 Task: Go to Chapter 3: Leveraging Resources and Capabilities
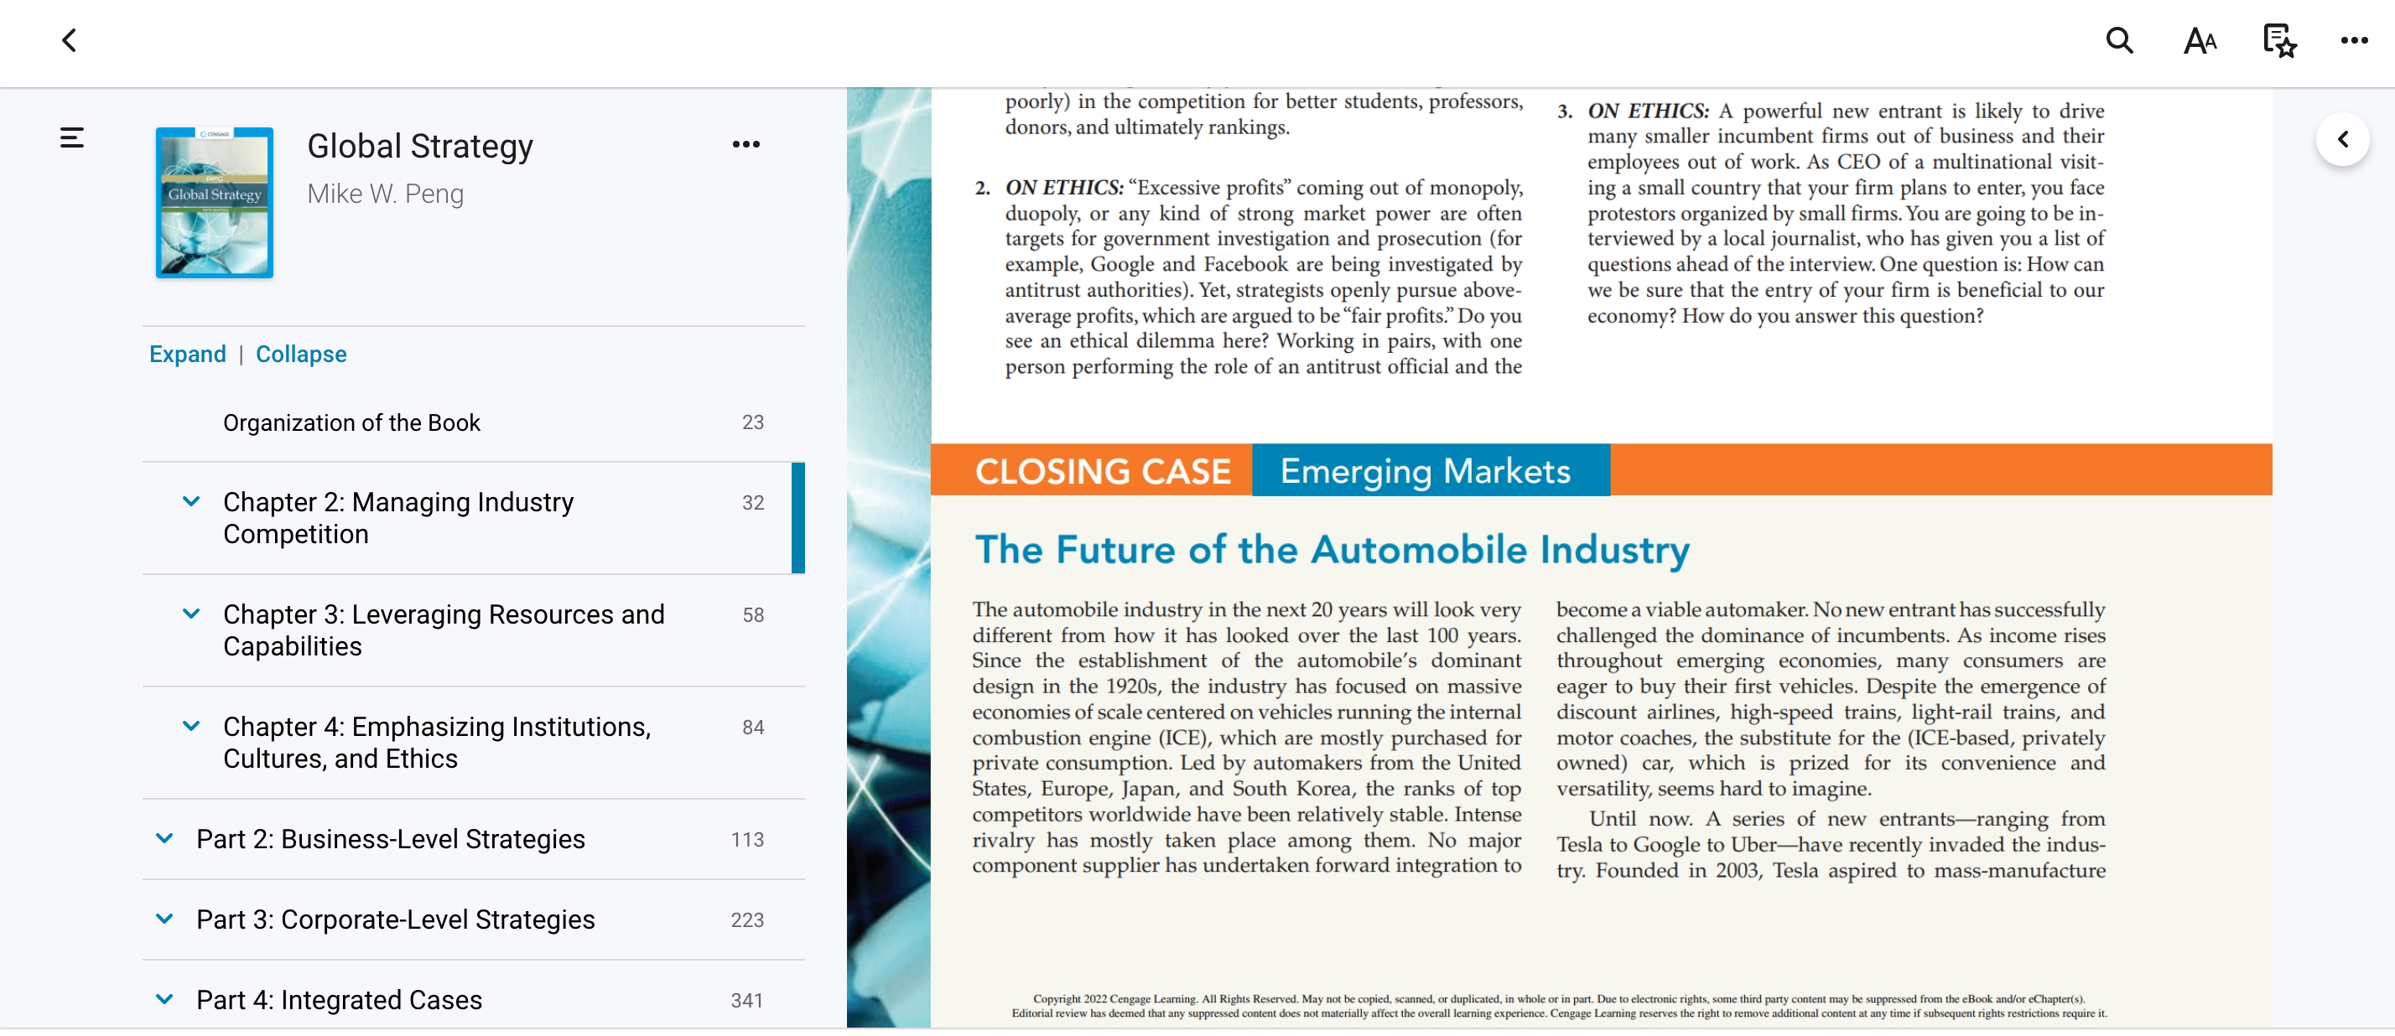[444, 631]
